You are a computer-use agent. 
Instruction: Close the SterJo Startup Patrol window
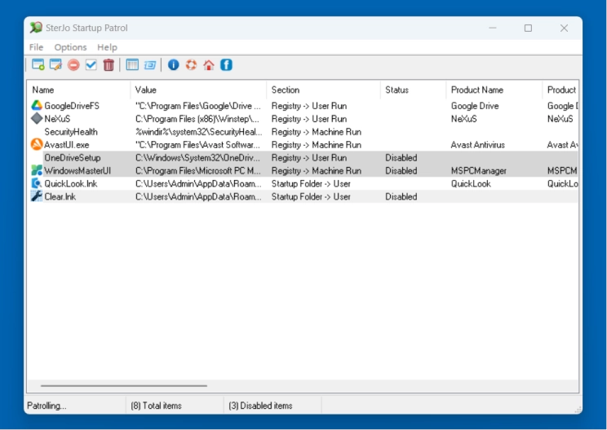[564, 28]
